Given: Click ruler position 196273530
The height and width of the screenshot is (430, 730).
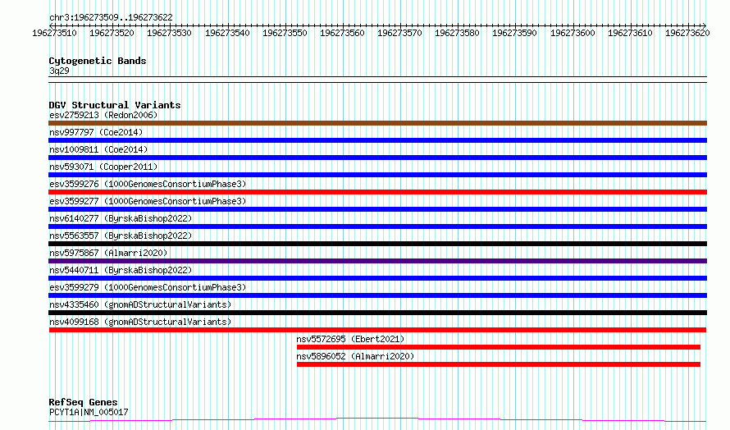Looking at the screenshot, I should (169, 33).
